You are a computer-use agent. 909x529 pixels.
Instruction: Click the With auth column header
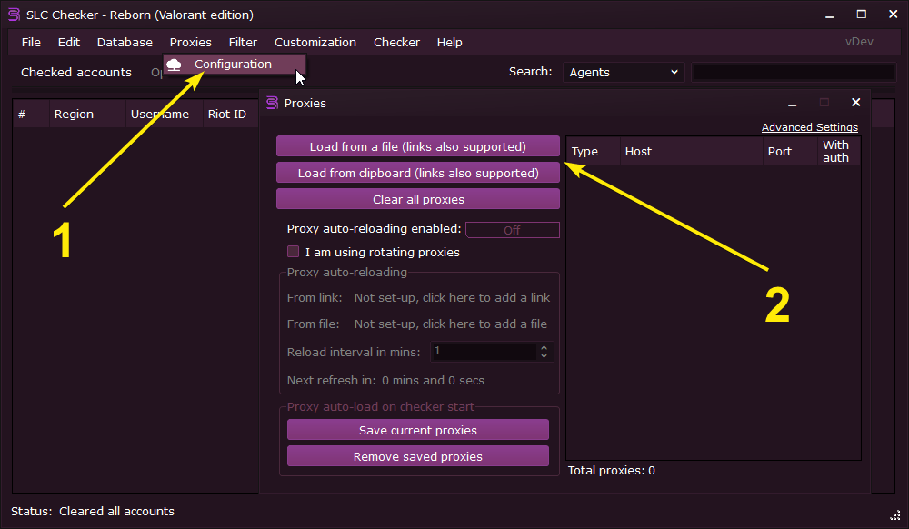click(x=839, y=151)
